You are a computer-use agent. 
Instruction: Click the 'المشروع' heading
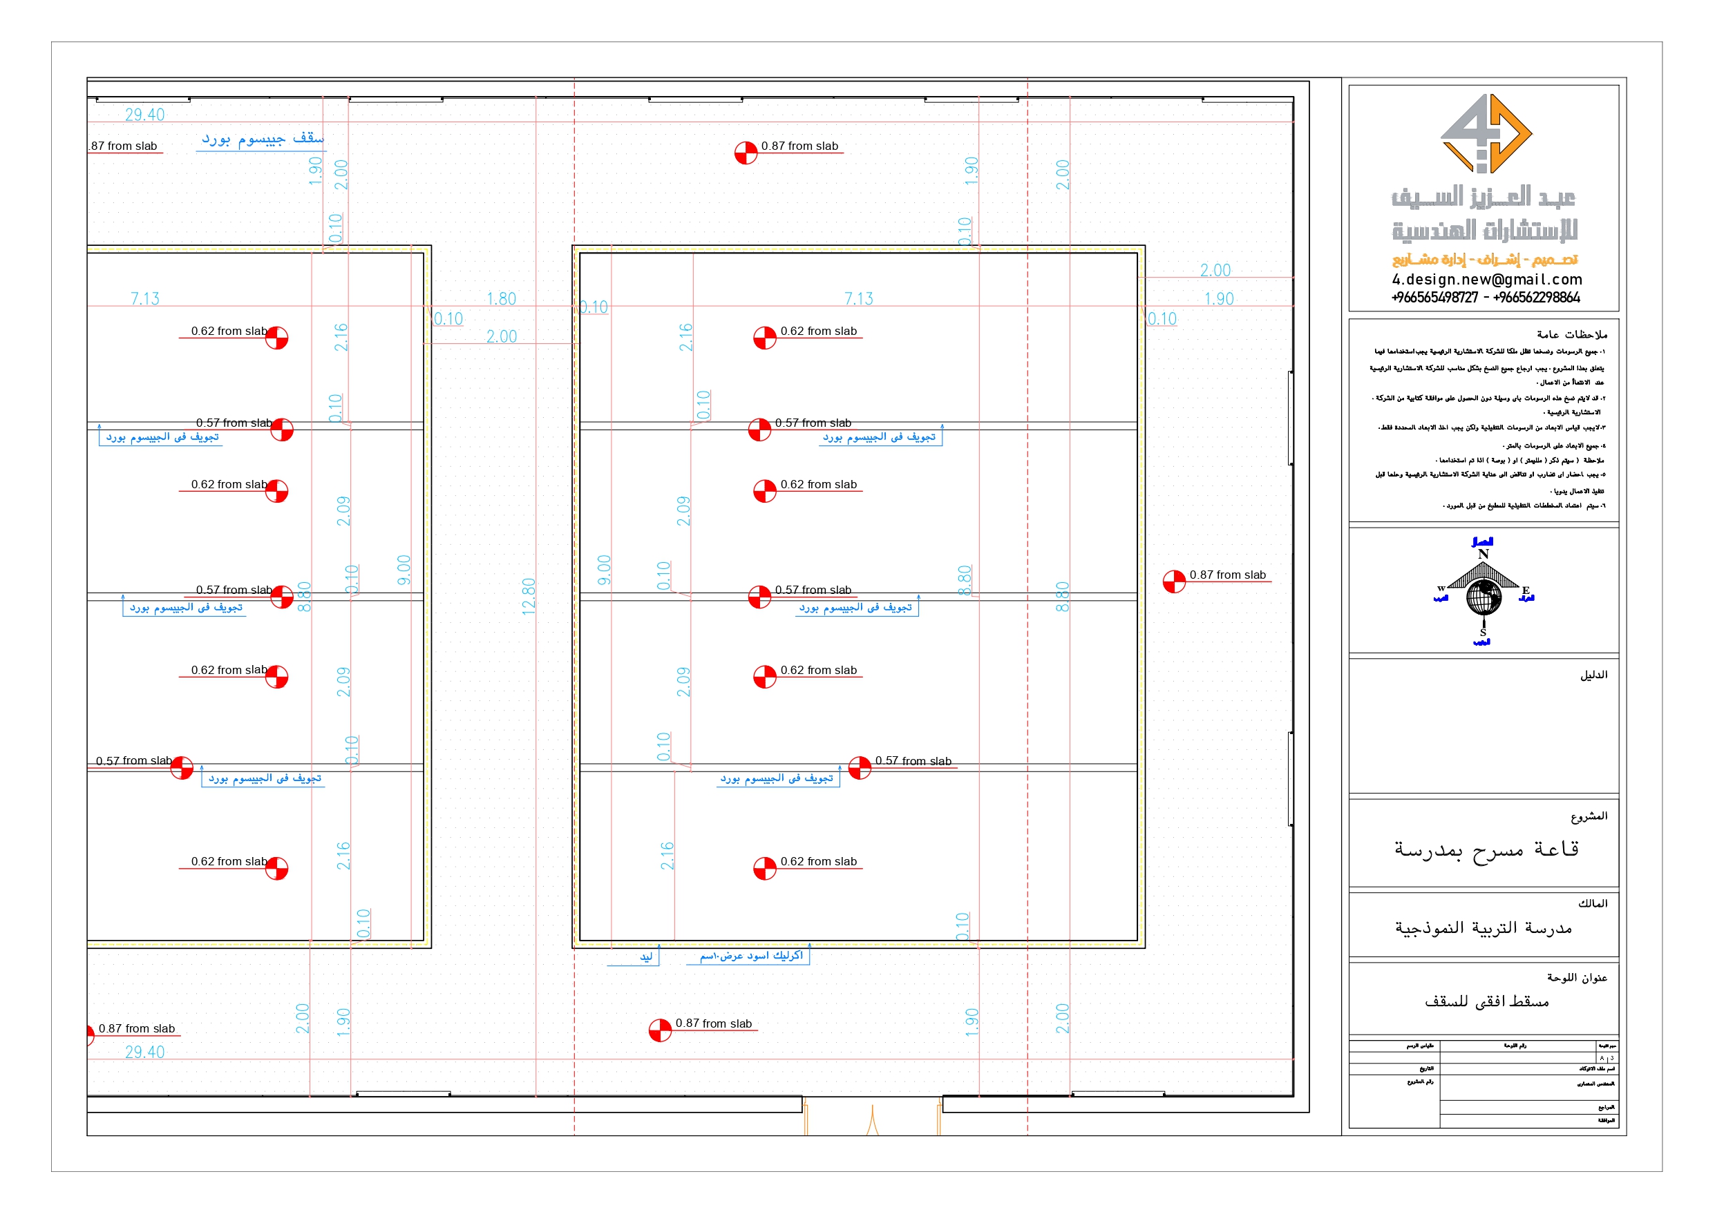tap(1589, 816)
